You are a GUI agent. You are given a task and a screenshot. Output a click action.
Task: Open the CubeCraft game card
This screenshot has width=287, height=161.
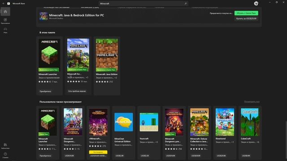pos(250,133)
